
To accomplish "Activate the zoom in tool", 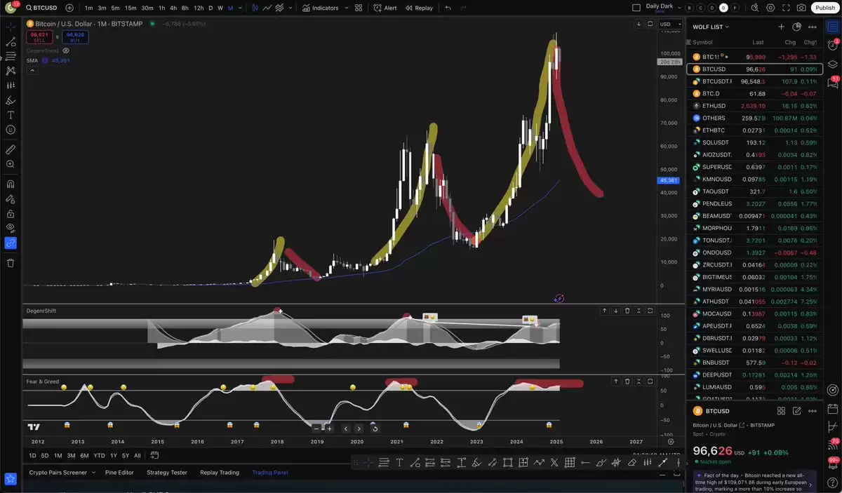I will tap(11, 164).
